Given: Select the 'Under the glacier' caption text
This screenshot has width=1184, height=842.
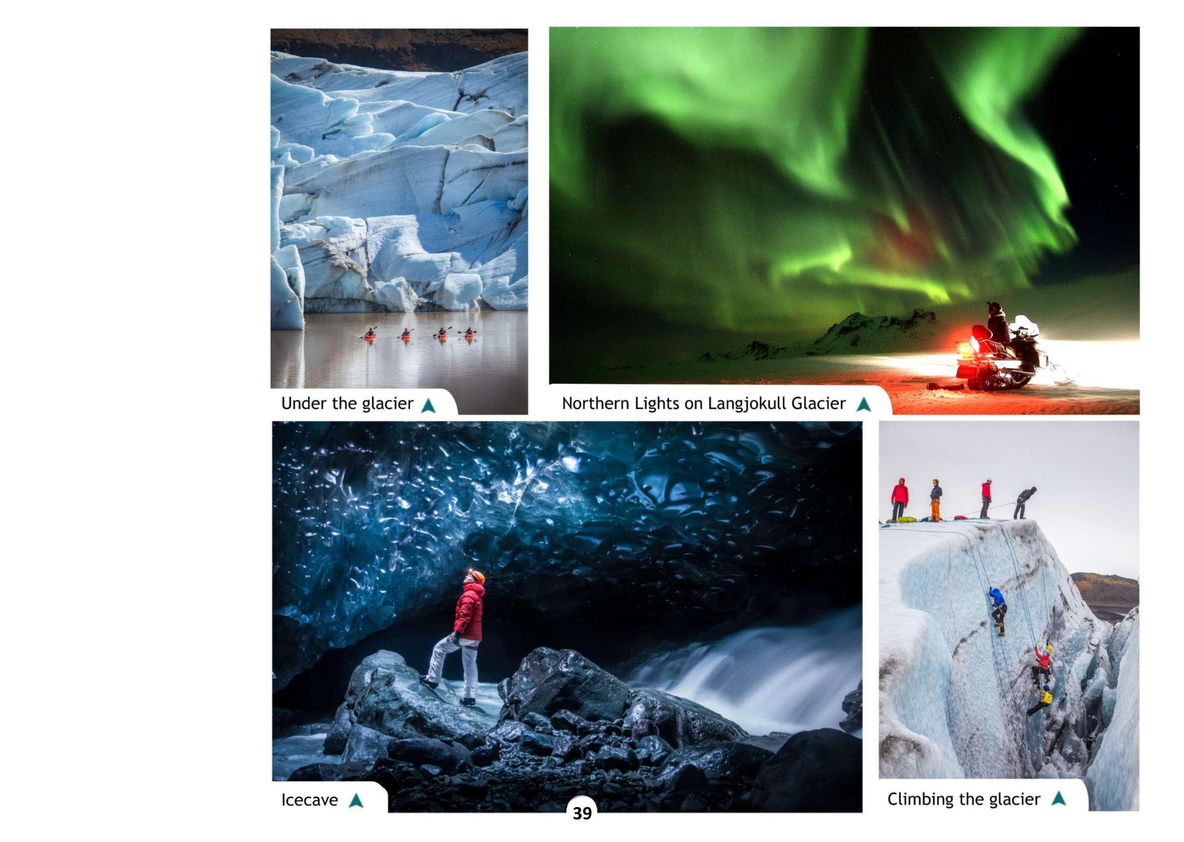Looking at the screenshot, I should coord(347,403).
